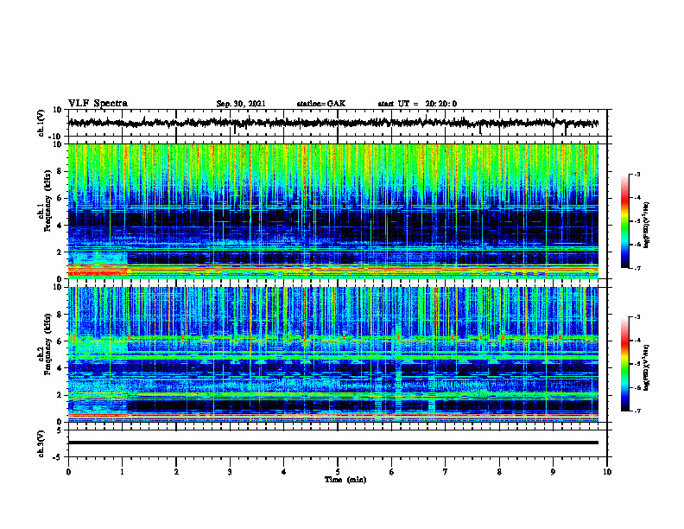Click the time axis tick label 4
684x529 pixels.
click(284, 472)
